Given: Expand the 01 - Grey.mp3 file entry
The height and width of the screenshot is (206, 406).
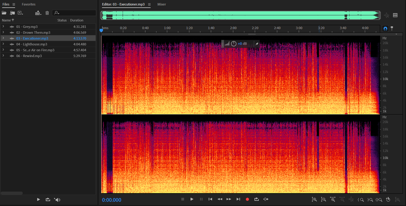Looking at the screenshot, I should pyautogui.click(x=3, y=27).
